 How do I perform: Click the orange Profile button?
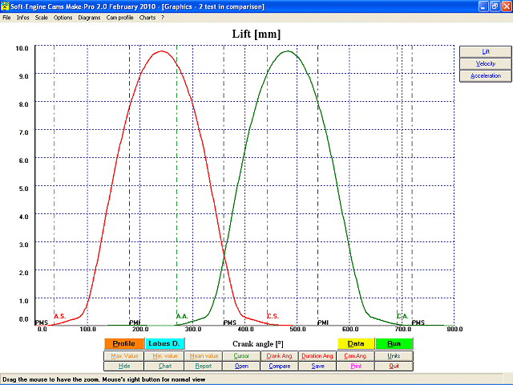pyautogui.click(x=124, y=344)
